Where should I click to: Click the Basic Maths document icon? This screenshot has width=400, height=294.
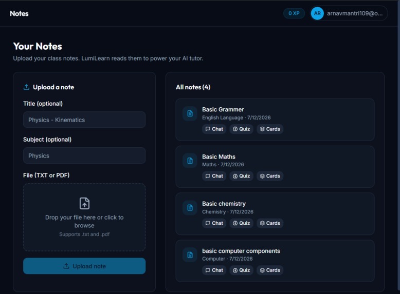click(x=190, y=161)
